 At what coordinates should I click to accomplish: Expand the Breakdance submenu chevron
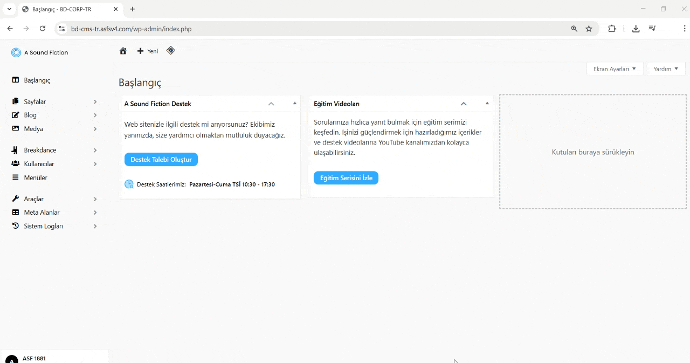[95, 150]
